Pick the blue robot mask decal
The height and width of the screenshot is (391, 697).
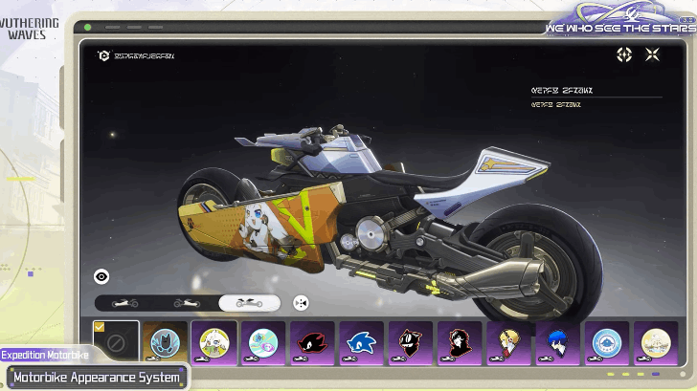click(166, 341)
